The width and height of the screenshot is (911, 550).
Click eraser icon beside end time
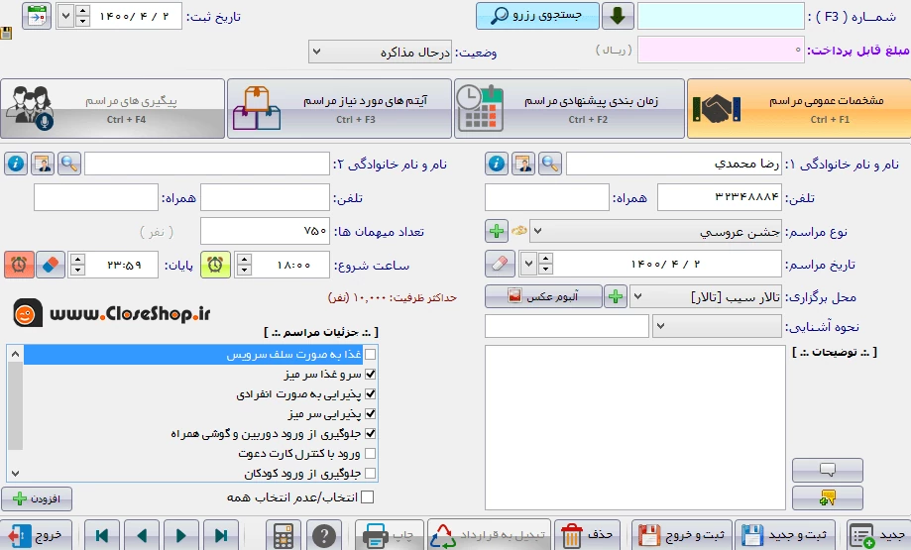click(51, 265)
